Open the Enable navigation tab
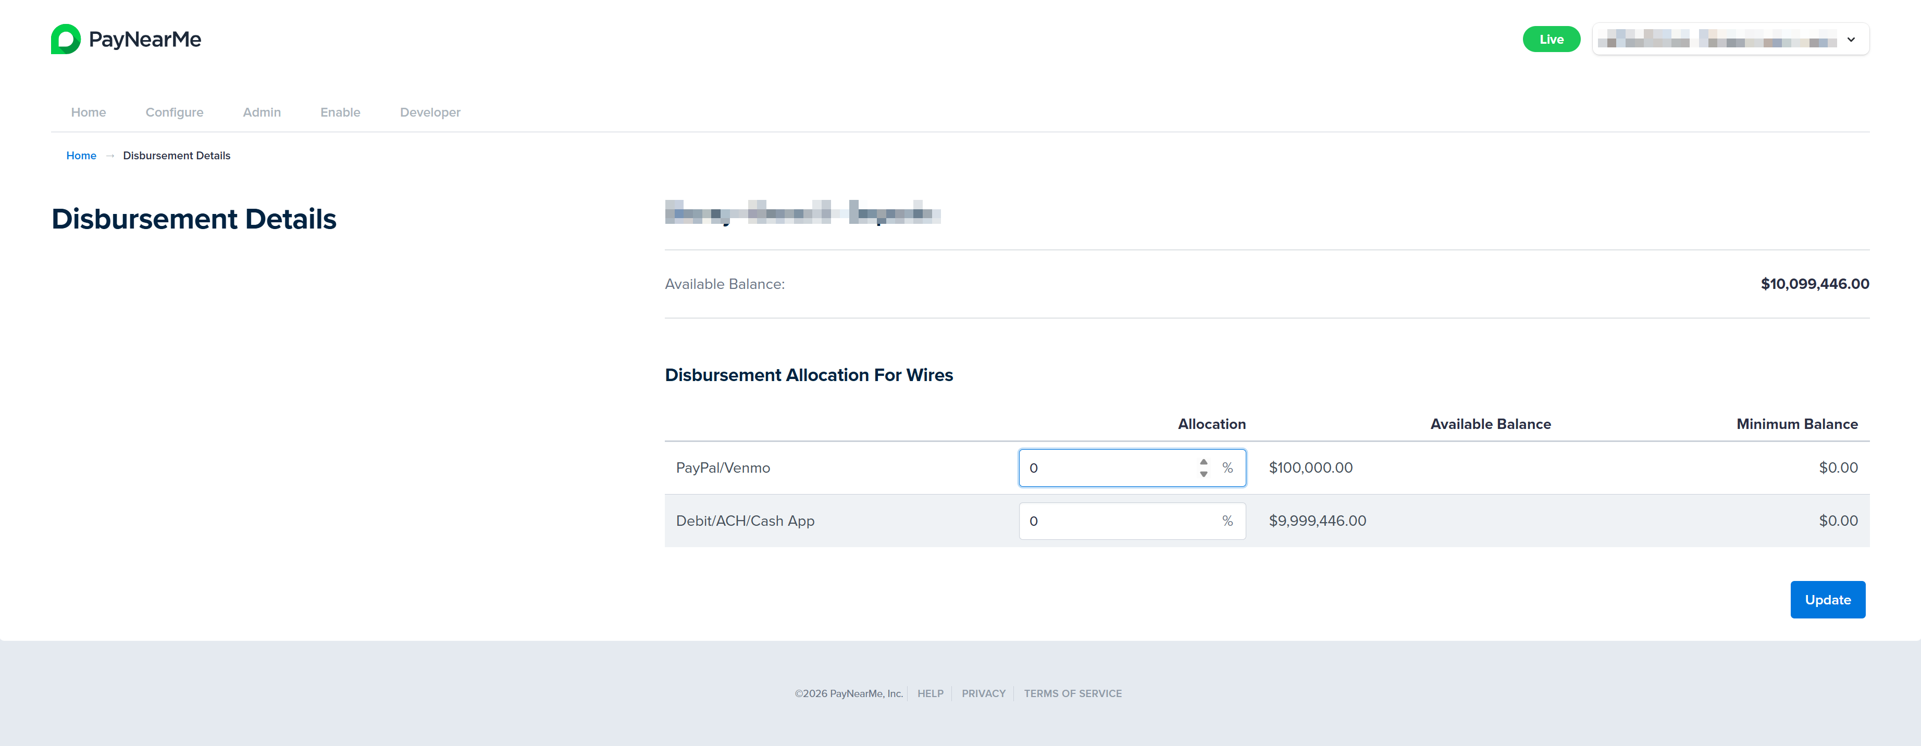The width and height of the screenshot is (1921, 746). [x=340, y=112]
